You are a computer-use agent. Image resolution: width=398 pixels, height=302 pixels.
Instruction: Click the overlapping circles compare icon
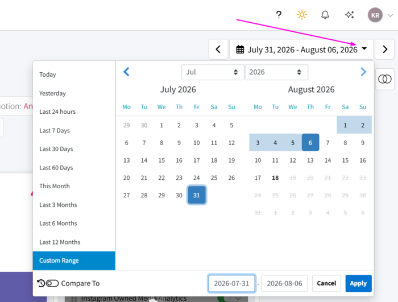pyautogui.click(x=385, y=79)
